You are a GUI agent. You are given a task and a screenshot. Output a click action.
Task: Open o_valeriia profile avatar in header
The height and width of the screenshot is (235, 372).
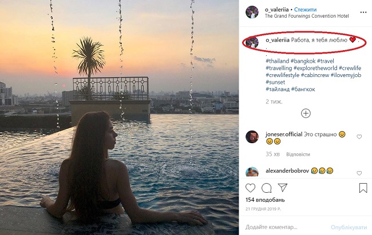pos(252,12)
